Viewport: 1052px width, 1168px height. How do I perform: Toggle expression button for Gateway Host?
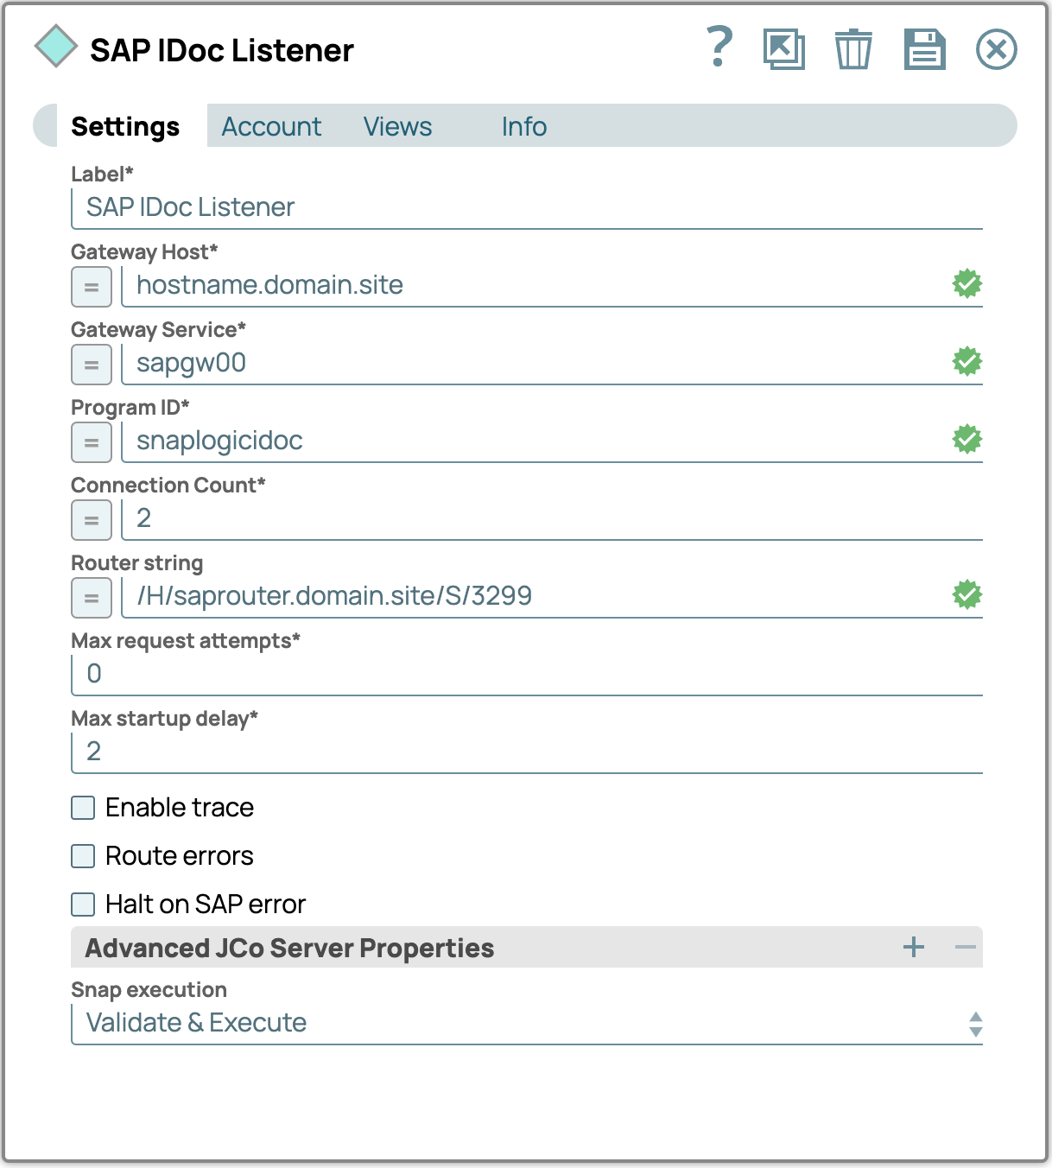pos(92,287)
